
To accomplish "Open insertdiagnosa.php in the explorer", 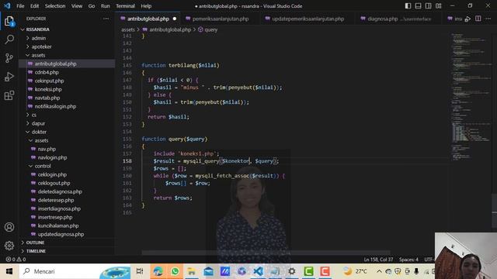I will (59, 208).
